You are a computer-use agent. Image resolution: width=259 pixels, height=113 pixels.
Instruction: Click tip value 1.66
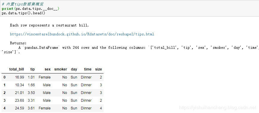click(x=31, y=85)
